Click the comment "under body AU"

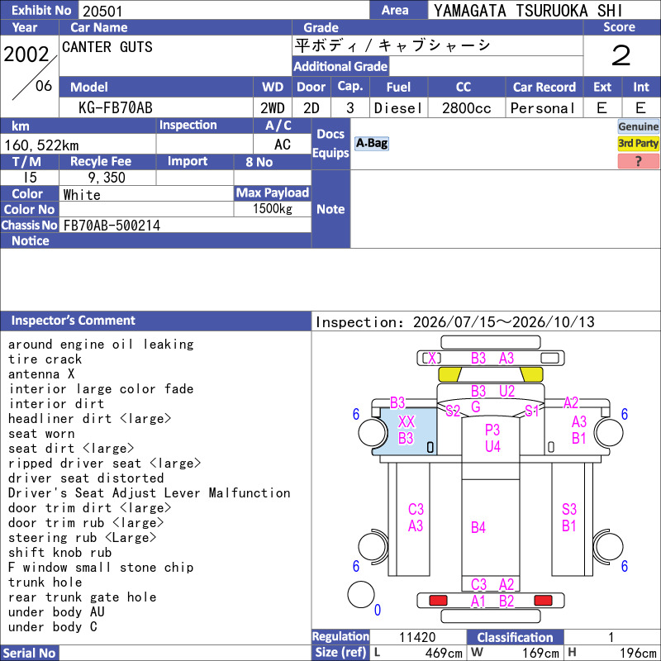(x=56, y=611)
